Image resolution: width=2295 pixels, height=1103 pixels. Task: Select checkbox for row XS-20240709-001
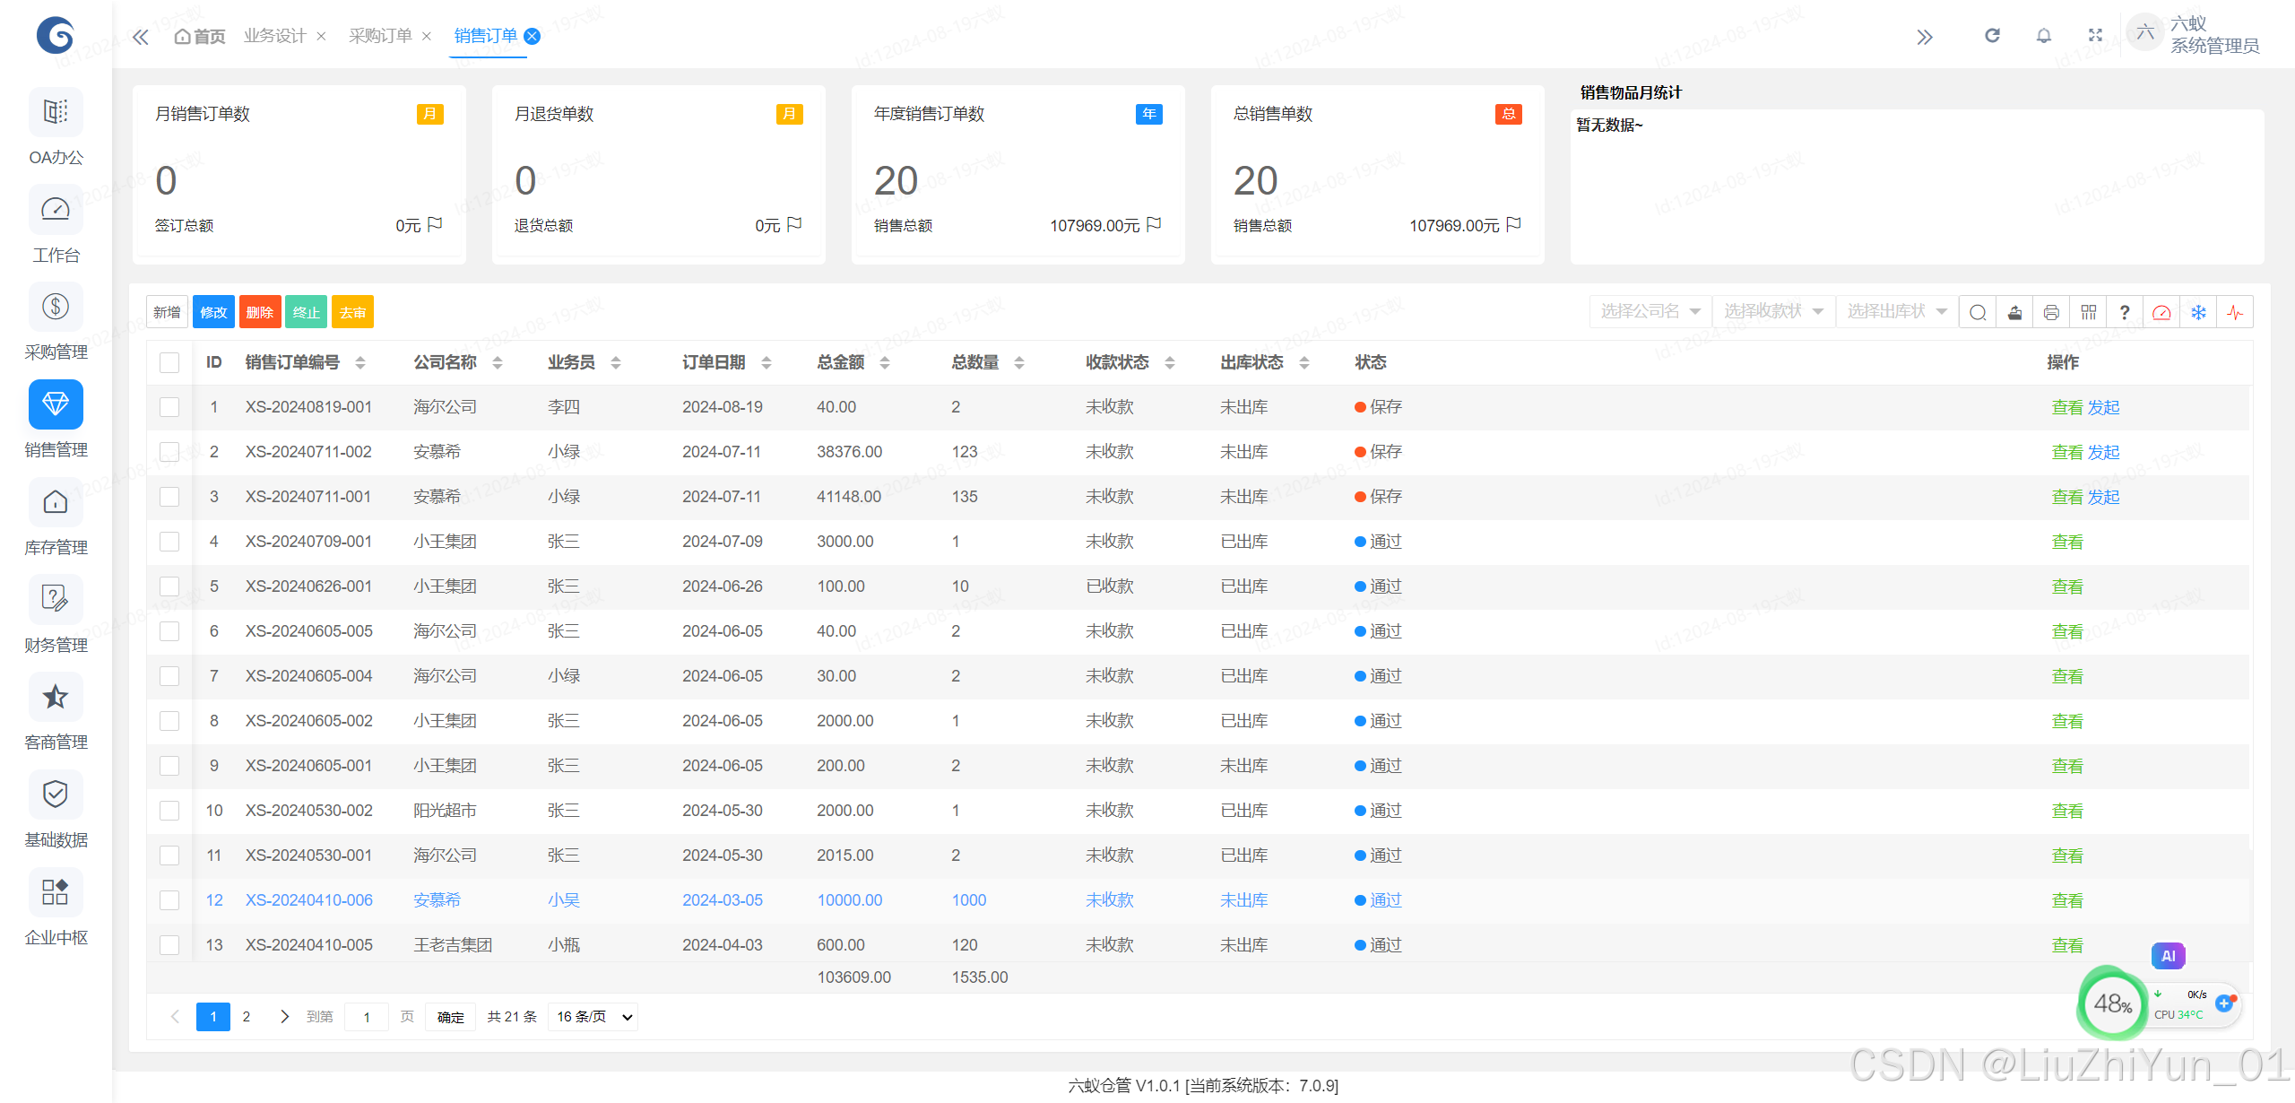click(x=169, y=542)
